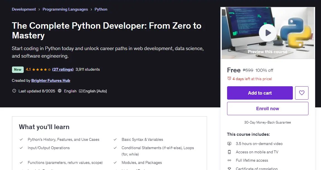Viewport: 321px width, 170px height.
Task: Click '30-Day Money-Back Guarantee' text
Action: (267, 122)
